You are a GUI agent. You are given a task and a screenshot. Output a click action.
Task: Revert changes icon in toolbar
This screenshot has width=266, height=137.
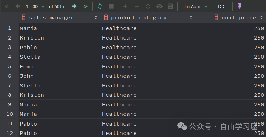click(148, 7)
